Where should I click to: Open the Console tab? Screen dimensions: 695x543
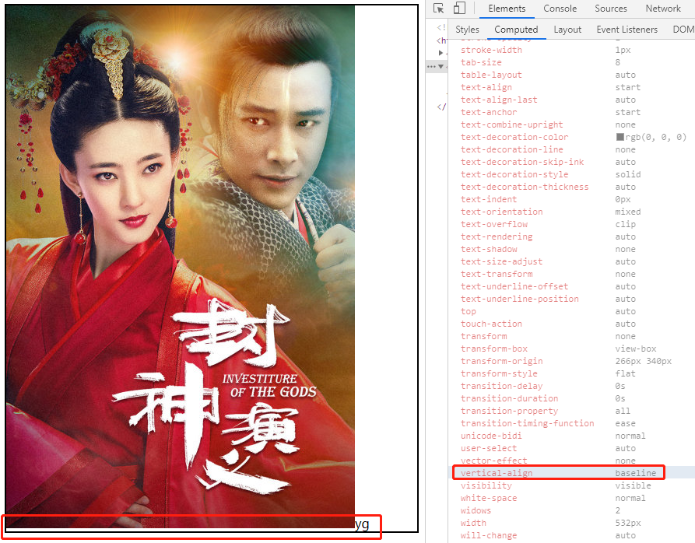click(x=560, y=9)
